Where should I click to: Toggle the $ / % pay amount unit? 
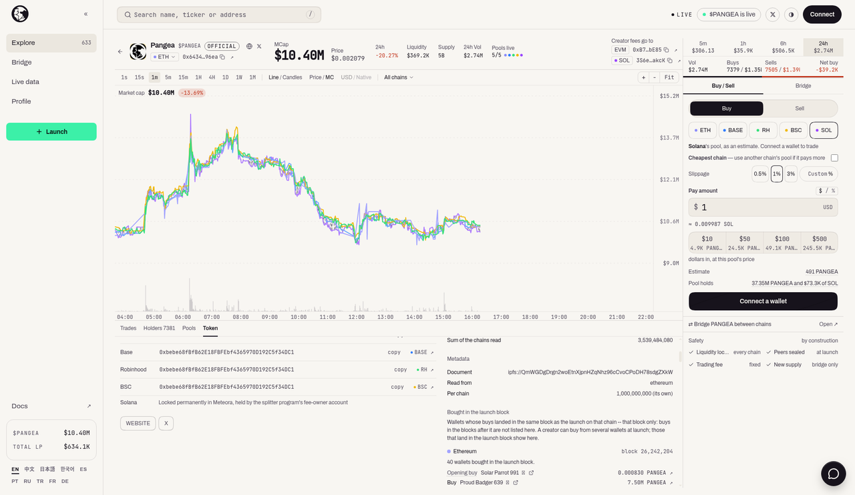(827, 191)
